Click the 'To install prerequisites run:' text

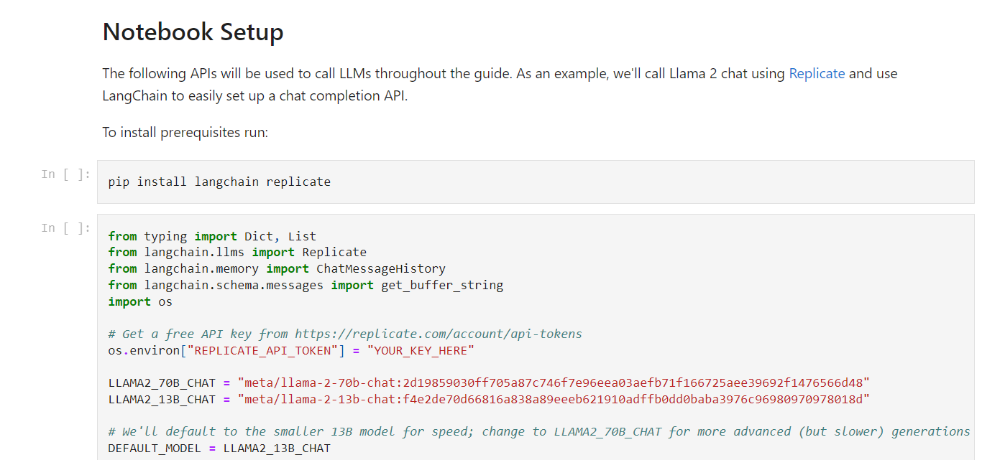pos(185,133)
